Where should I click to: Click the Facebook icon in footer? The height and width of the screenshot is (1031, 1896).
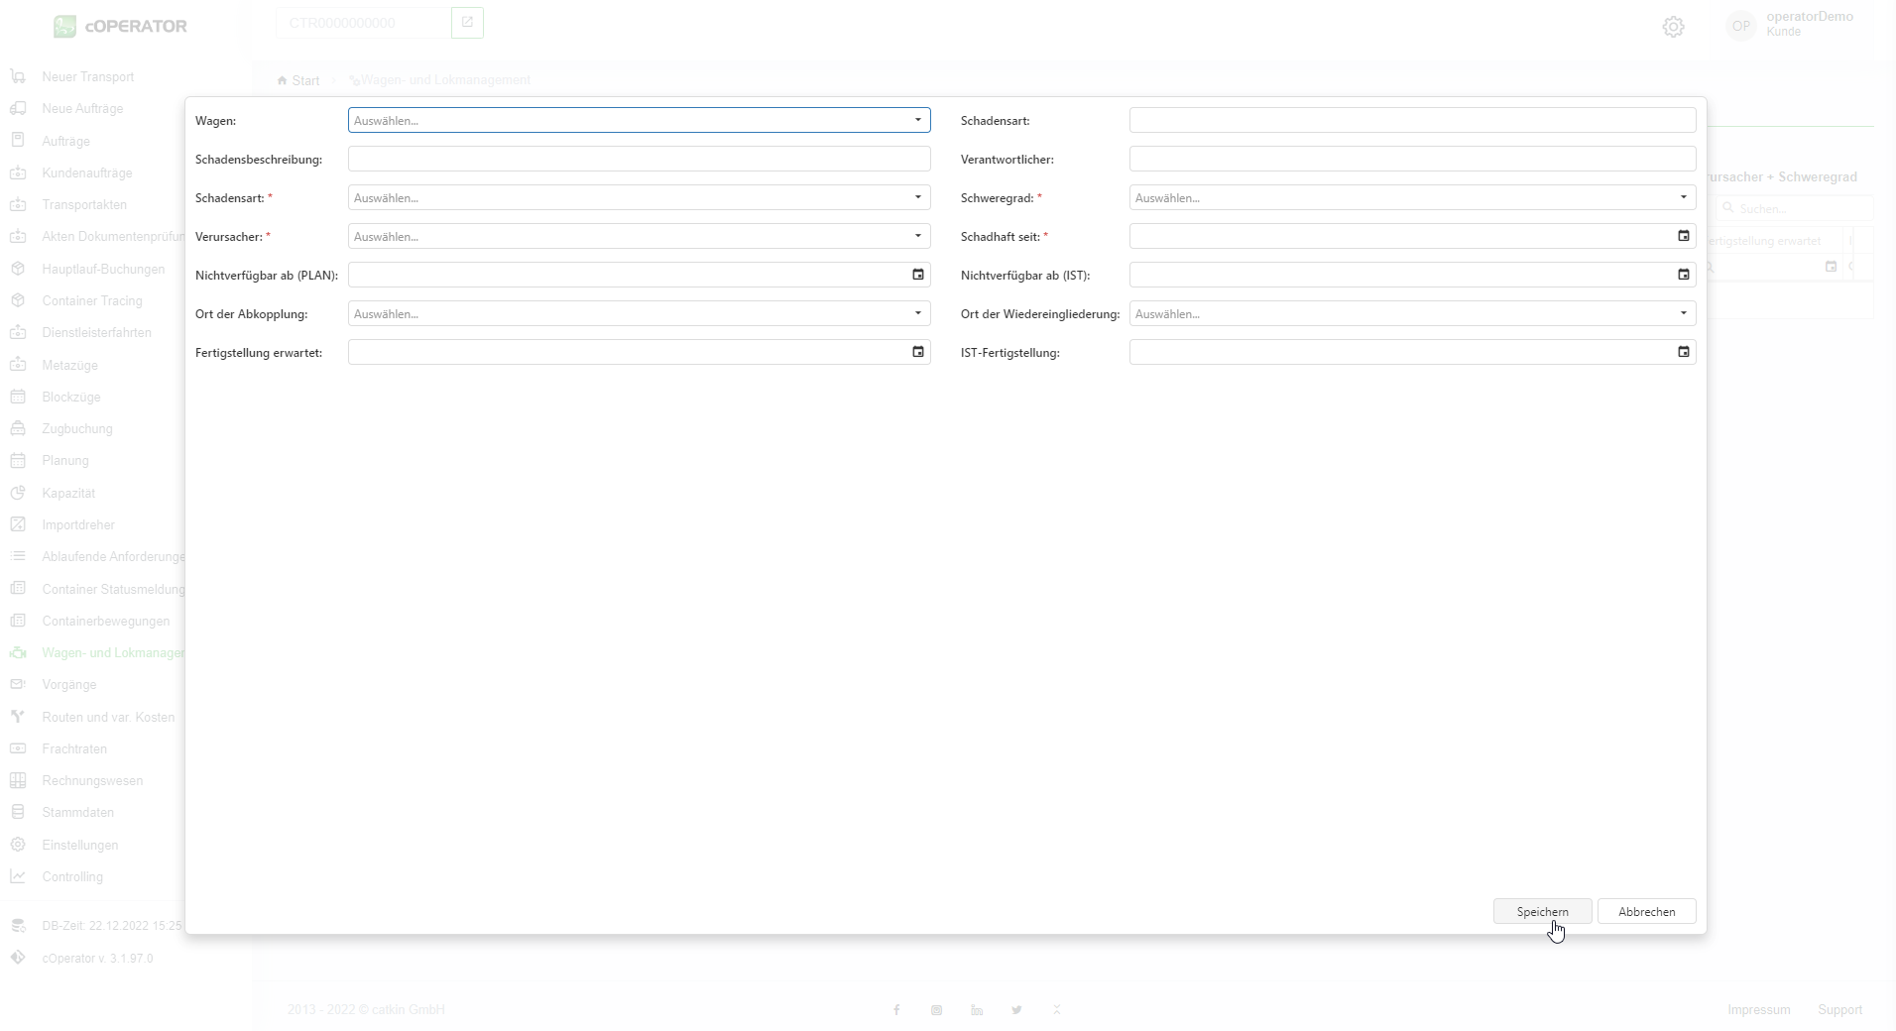(896, 1010)
